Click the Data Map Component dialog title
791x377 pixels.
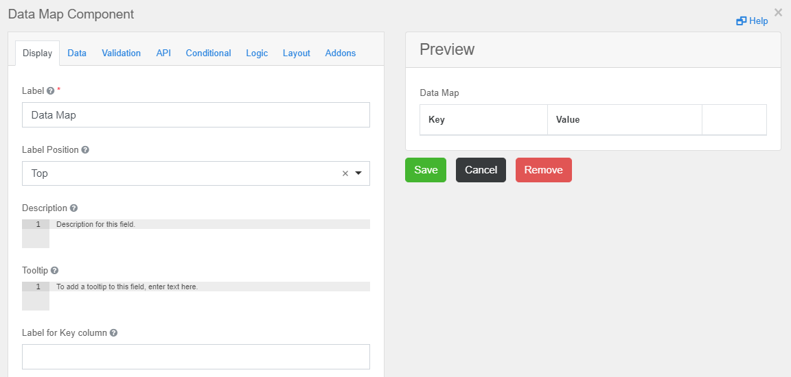71,14
